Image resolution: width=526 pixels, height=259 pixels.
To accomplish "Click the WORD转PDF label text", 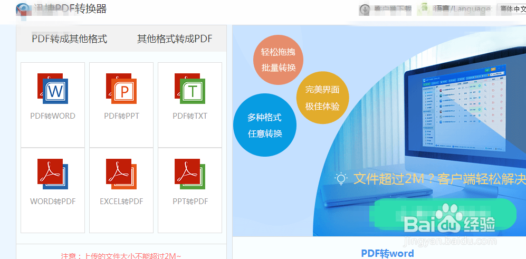I will pyautogui.click(x=53, y=202).
